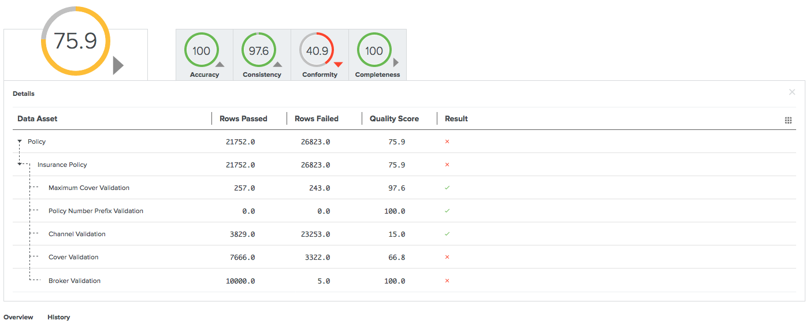The image size is (810, 324).
Task: Select Policy Number Prefix Validation rule
Action: coord(96,211)
